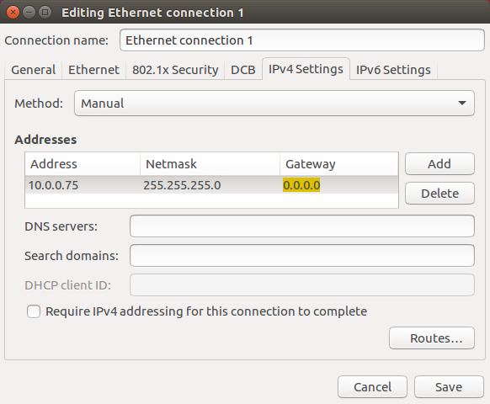
Task: Add a new address row
Action: [439, 164]
